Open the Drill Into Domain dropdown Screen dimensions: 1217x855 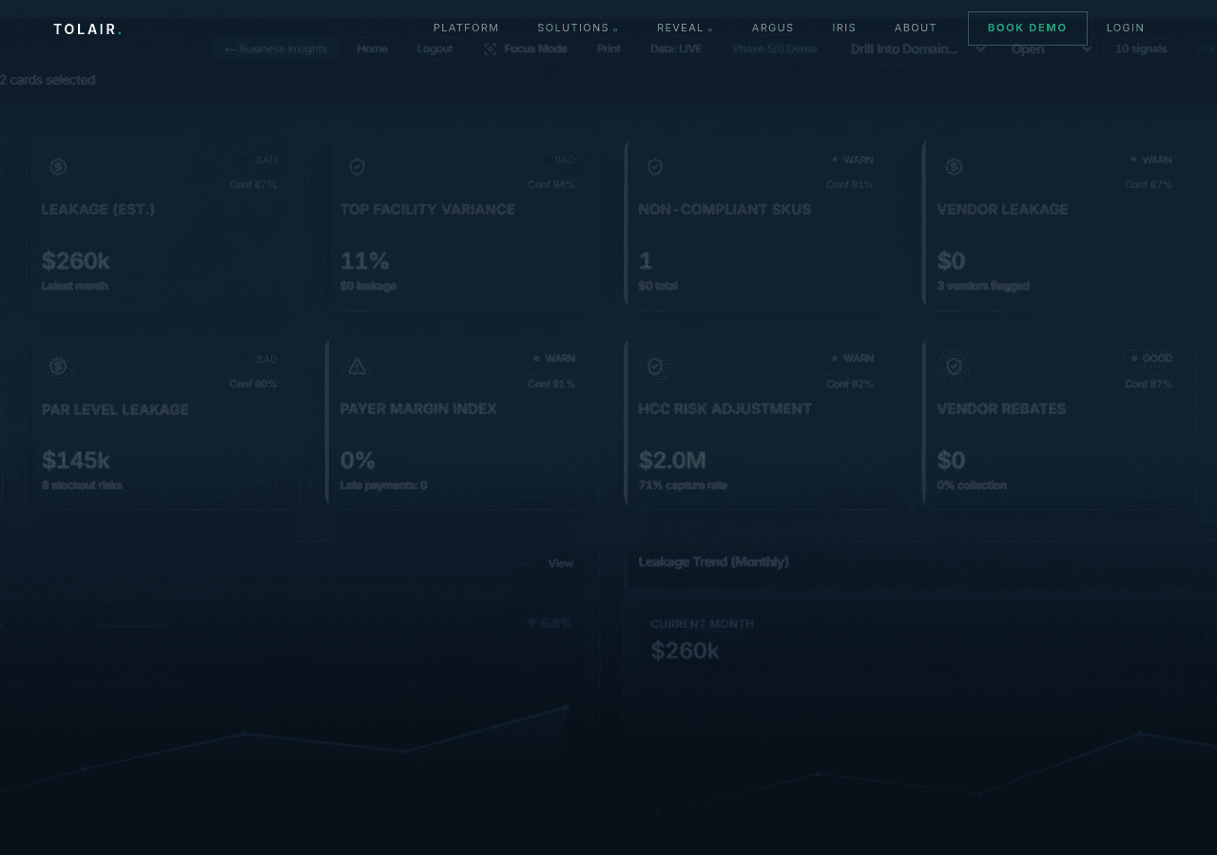point(916,48)
